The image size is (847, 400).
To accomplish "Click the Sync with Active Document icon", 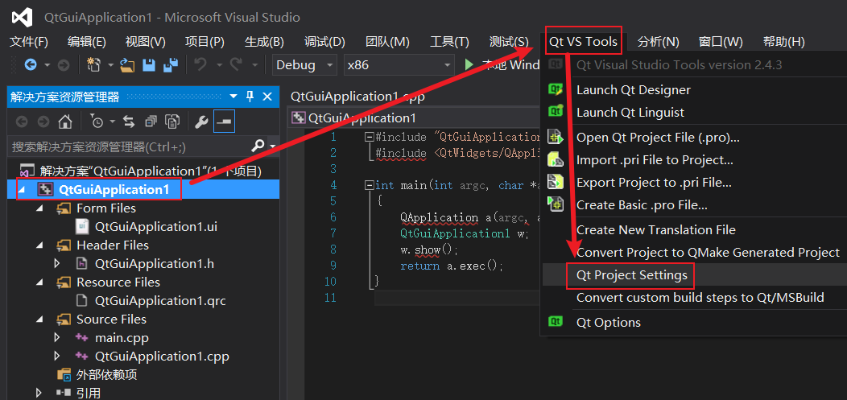I will [129, 122].
